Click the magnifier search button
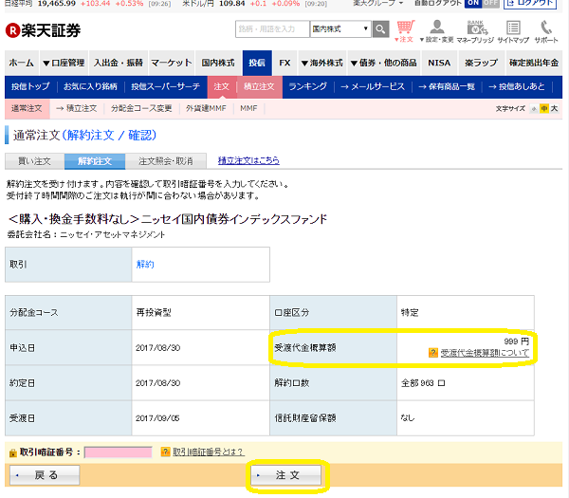This screenshot has height=498, width=569. pos(380,29)
